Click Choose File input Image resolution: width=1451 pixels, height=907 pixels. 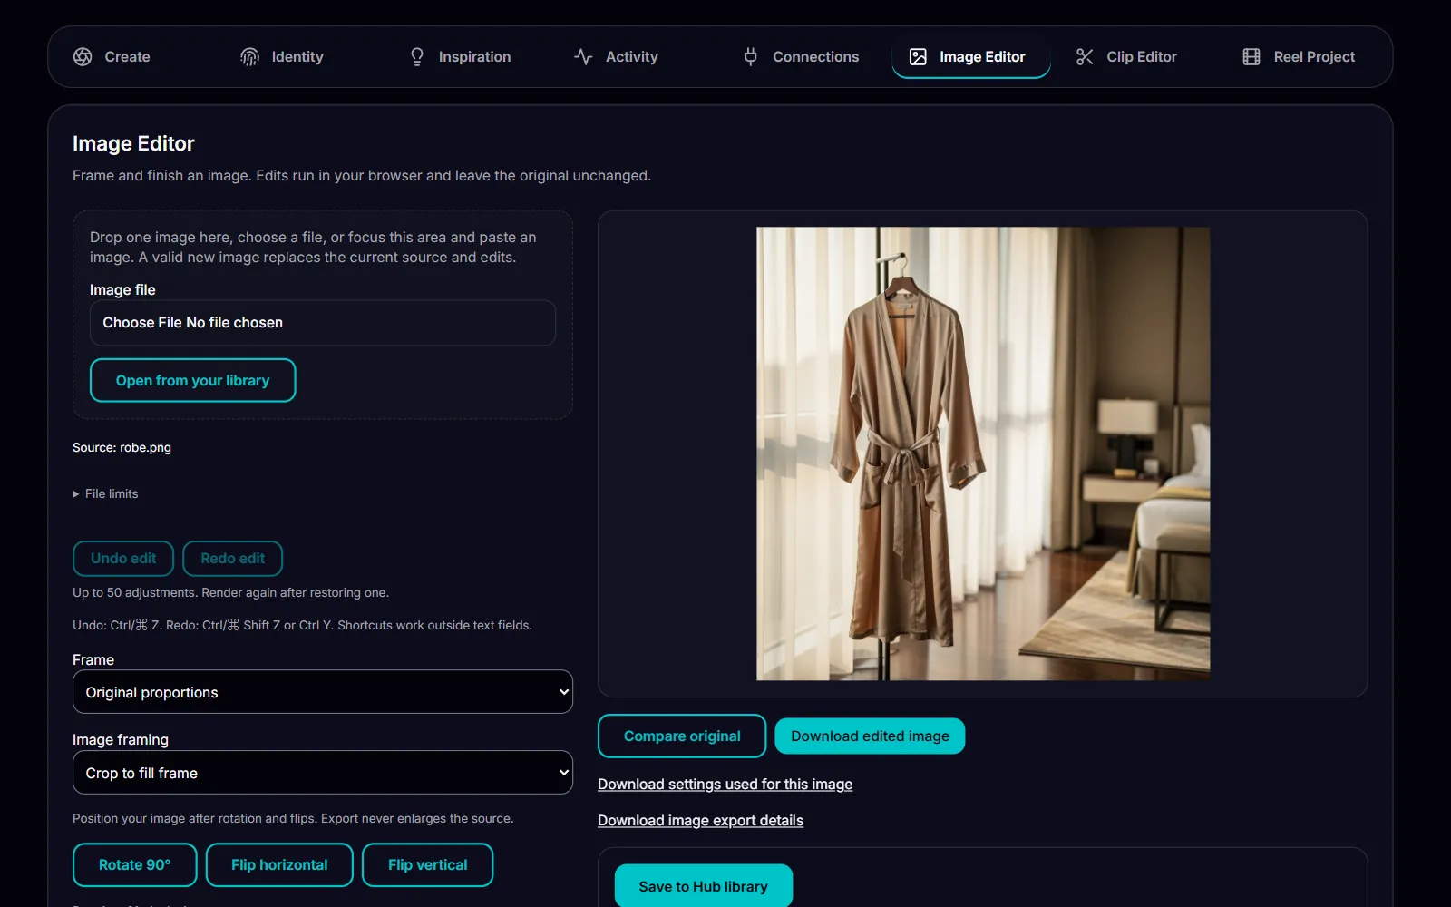tap(323, 323)
